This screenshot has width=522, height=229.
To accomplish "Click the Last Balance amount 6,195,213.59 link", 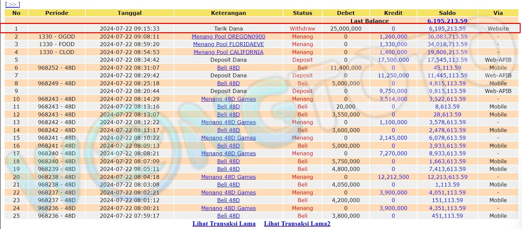I will pyautogui.click(x=447, y=21).
